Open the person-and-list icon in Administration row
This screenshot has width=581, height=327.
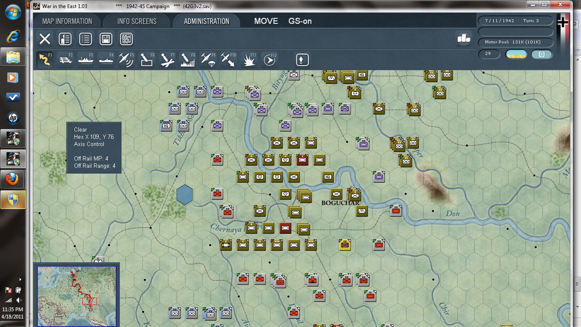pos(65,39)
